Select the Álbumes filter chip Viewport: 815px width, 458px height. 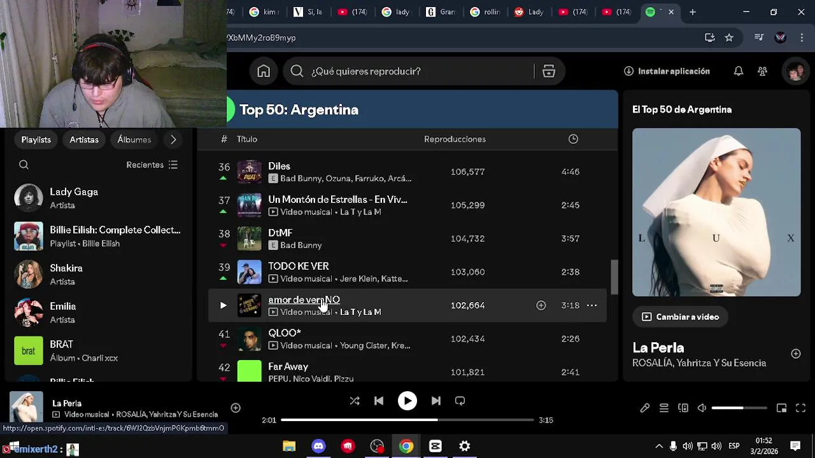point(134,139)
